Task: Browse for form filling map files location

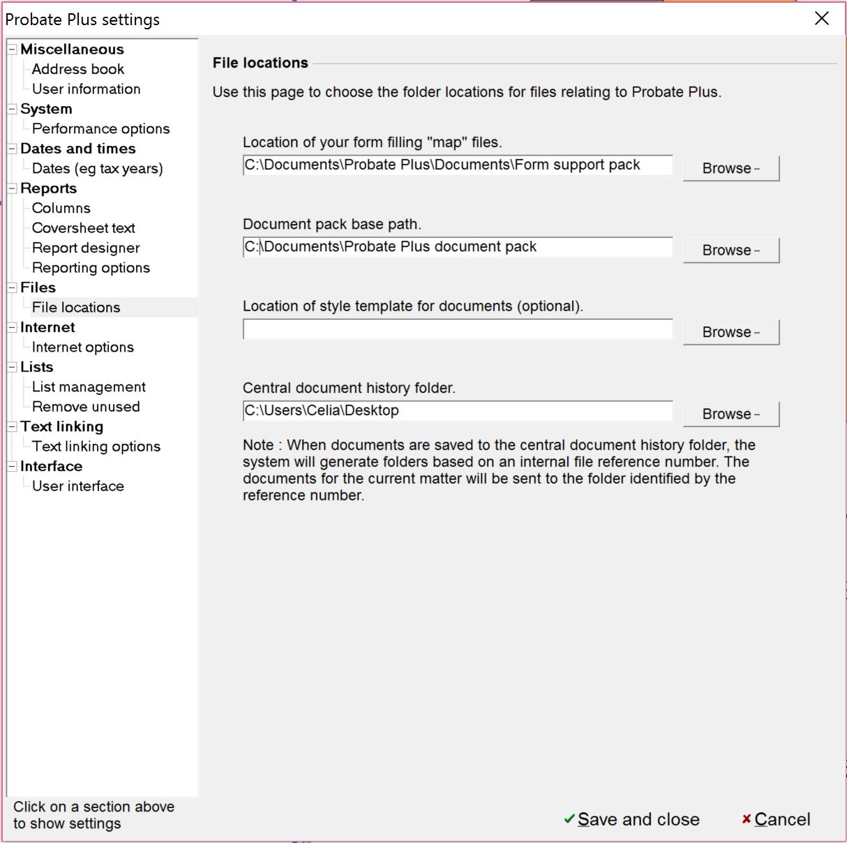Action: (730, 168)
